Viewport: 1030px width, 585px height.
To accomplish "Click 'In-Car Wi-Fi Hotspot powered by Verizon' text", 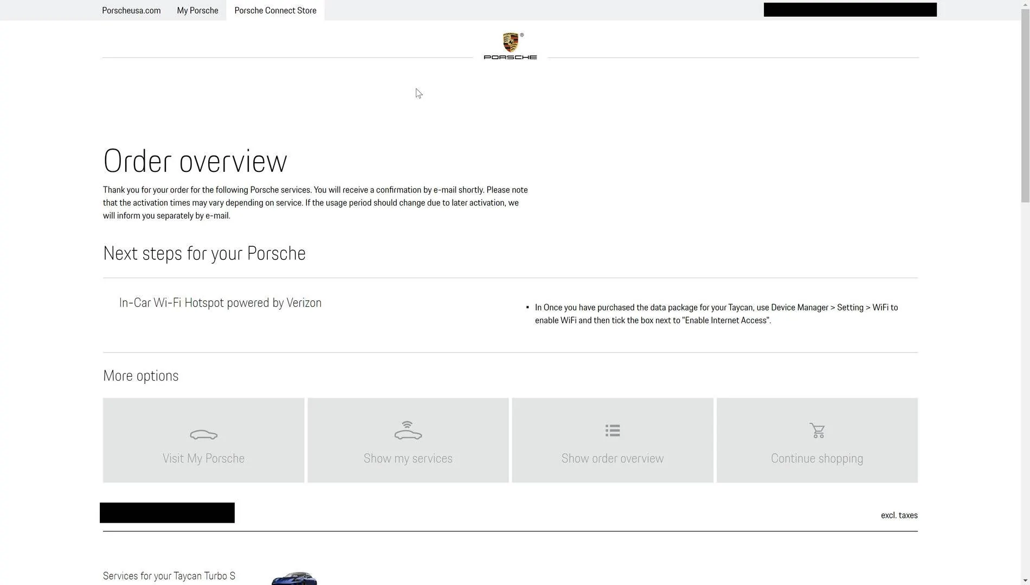I will pyautogui.click(x=220, y=303).
